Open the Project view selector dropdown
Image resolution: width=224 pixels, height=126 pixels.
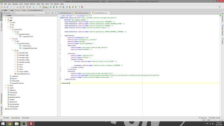pos(9,13)
